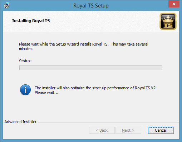Click the 'Advanced Installer' label

tap(20, 122)
